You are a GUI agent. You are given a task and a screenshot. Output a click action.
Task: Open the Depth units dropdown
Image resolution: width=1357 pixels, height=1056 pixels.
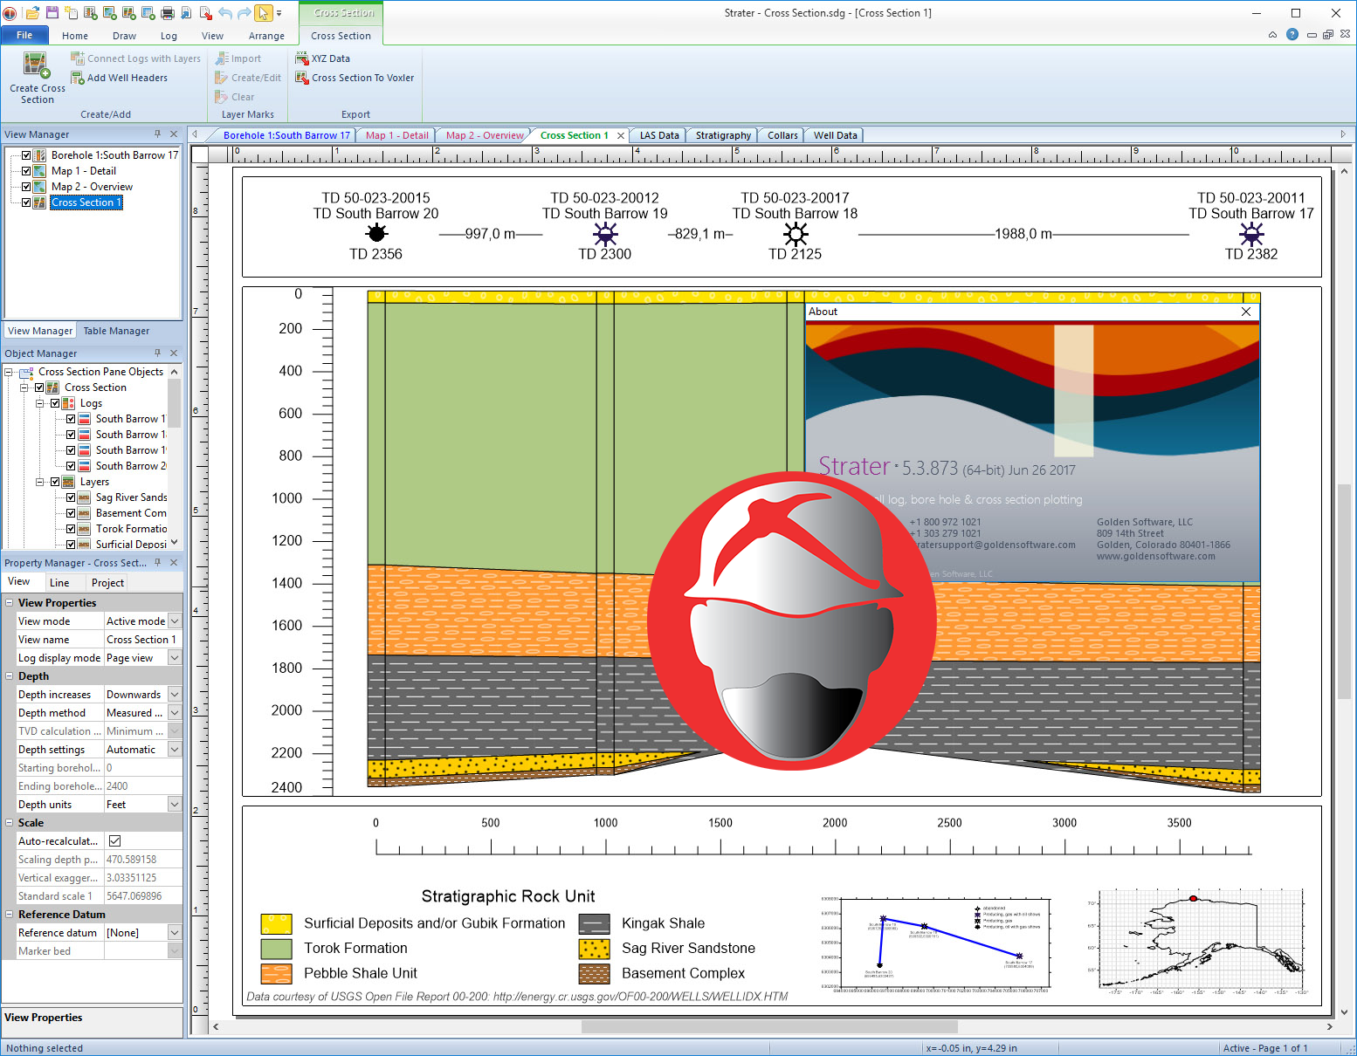(x=175, y=805)
